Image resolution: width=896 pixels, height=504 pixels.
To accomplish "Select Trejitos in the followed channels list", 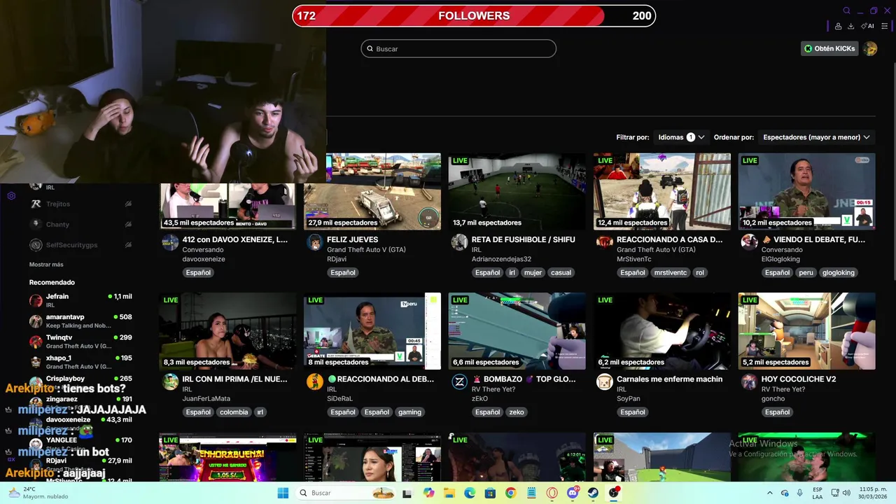I will coord(58,204).
